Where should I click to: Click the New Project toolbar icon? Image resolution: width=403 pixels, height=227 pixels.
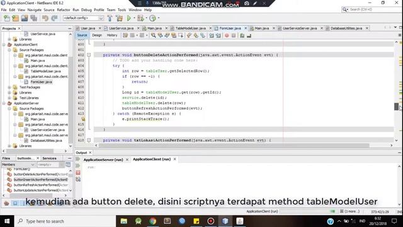15,18
